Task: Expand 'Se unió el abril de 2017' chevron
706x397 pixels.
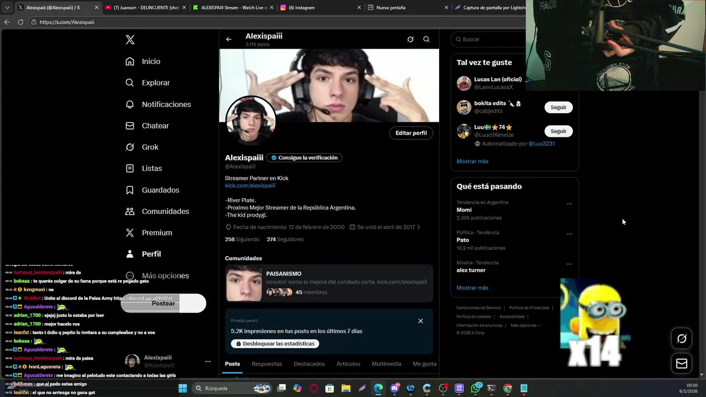Action: click(419, 227)
